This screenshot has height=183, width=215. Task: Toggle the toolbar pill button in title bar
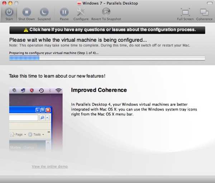[x=210, y=3]
